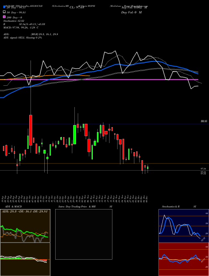Click the 12.32 value on Stochastics chart

coord(203,239)
